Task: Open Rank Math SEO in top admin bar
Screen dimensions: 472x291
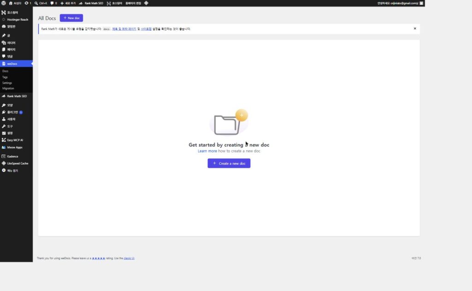Action: [x=91, y=3]
